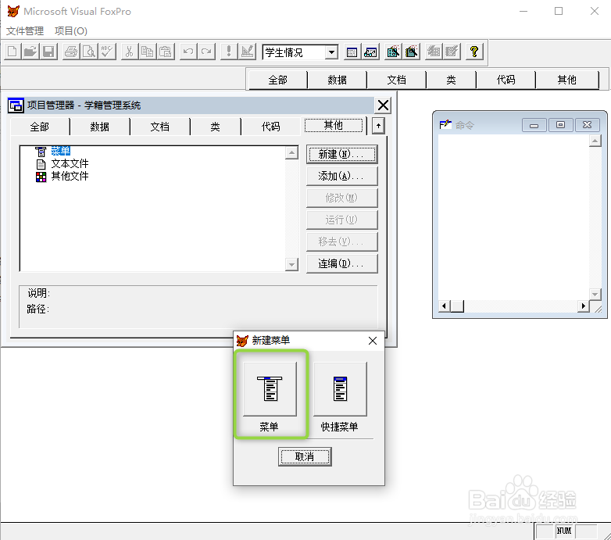Open the 项目(O) menu
This screenshot has height=540, width=611.
point(71,30)
